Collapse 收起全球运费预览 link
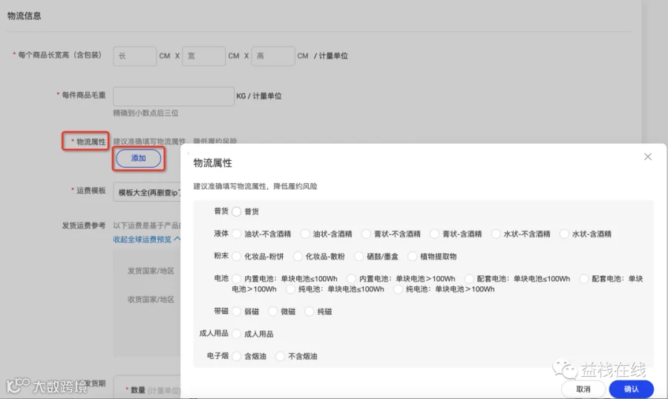 coord(146,240)
